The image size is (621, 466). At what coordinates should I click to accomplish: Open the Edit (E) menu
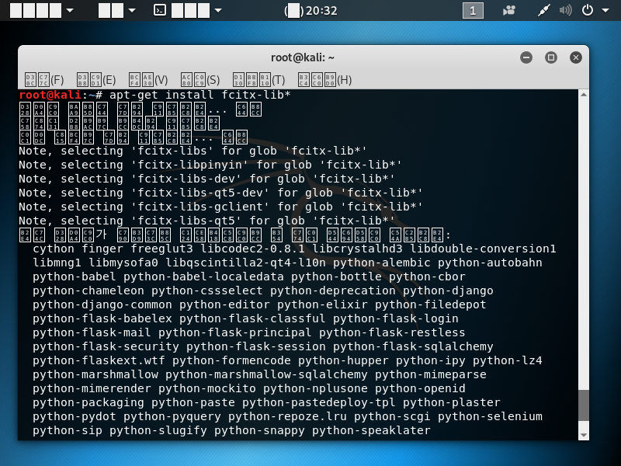pyautogui.click(x=96, y=80)
